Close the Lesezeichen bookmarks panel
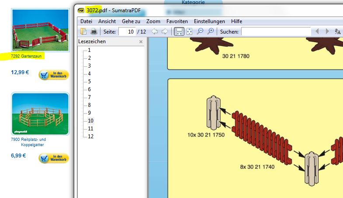Image resolution: width=343 pixels, height=198 pixels. click(x=141, y=42)
